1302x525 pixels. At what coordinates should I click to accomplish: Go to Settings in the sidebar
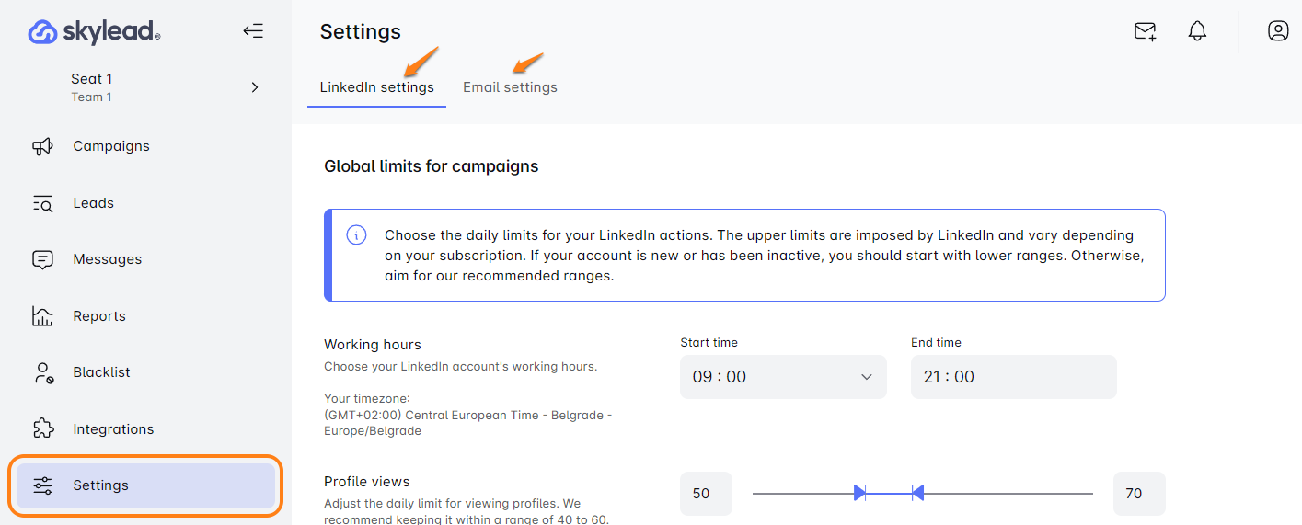[100, 485]
